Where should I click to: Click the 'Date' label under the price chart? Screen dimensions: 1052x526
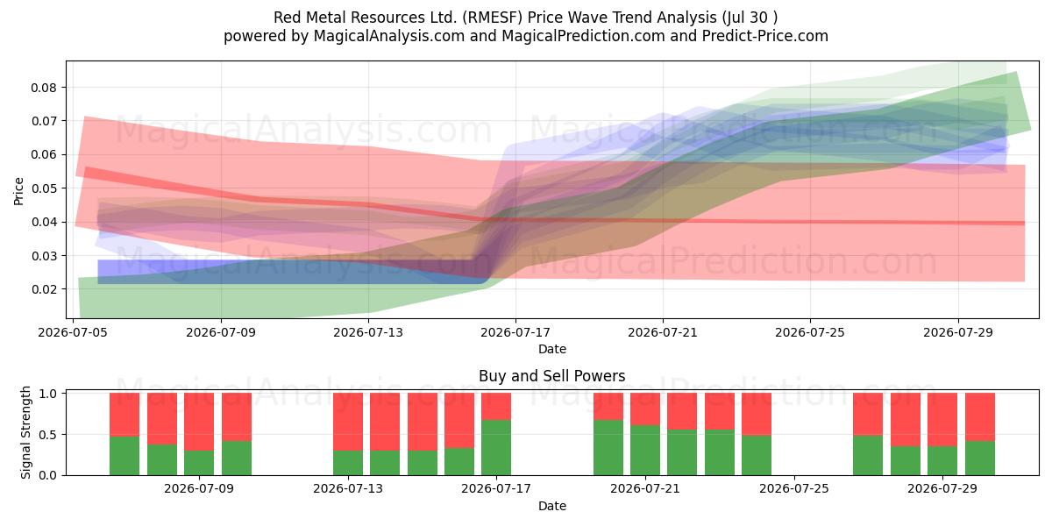coord(552,349)
